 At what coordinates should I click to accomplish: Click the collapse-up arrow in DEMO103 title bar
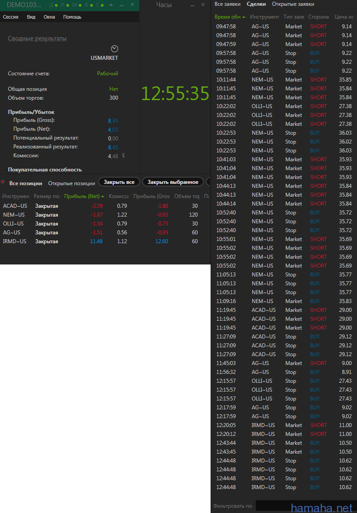pyautogui.click(x=111, y=4)
